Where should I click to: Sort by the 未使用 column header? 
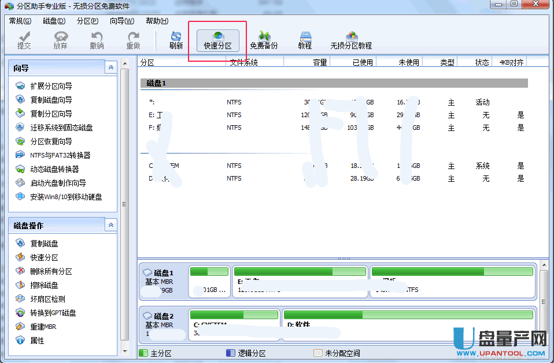399,62
